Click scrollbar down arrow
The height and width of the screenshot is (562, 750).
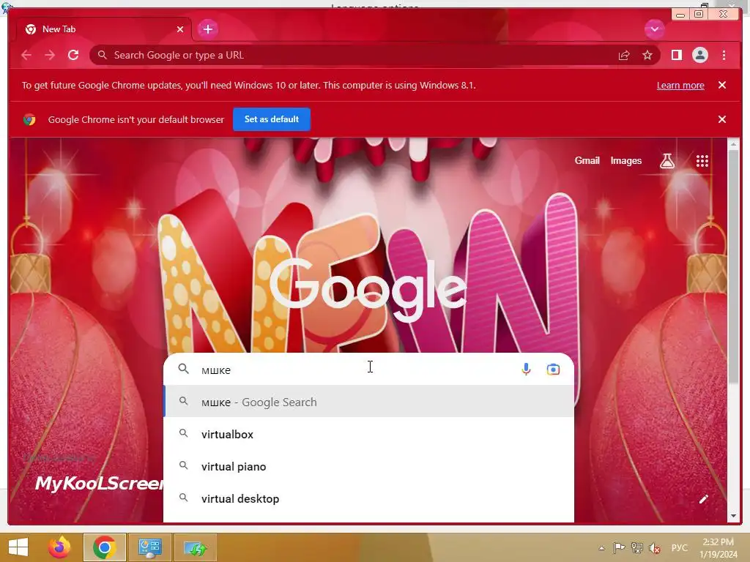[733, 516]
